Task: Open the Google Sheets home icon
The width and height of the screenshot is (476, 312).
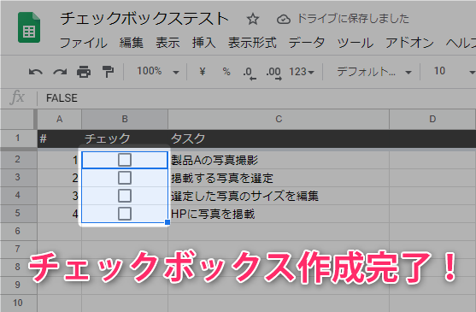Action: click(29, 27)
